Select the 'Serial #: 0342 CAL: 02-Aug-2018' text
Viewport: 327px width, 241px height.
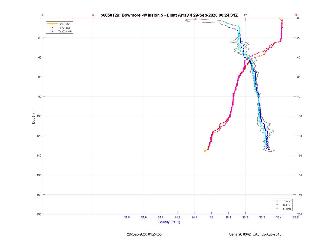coord(255,234)
